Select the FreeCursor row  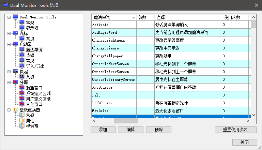[171, 87]
